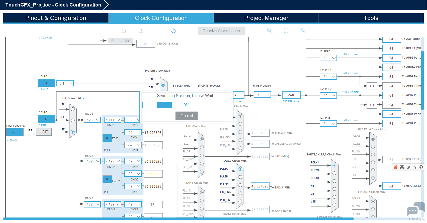Select CSI as PLL source

pos(73,120)
